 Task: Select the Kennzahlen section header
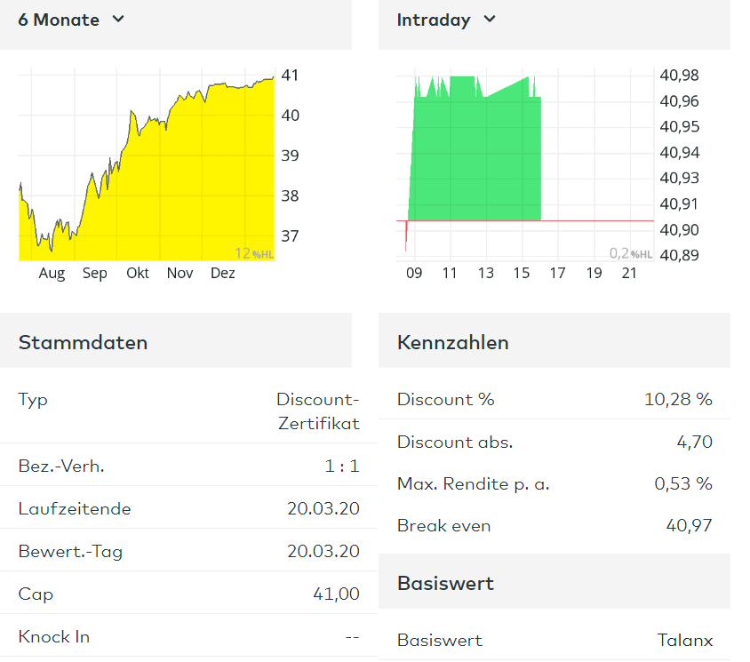coord(453,342)
